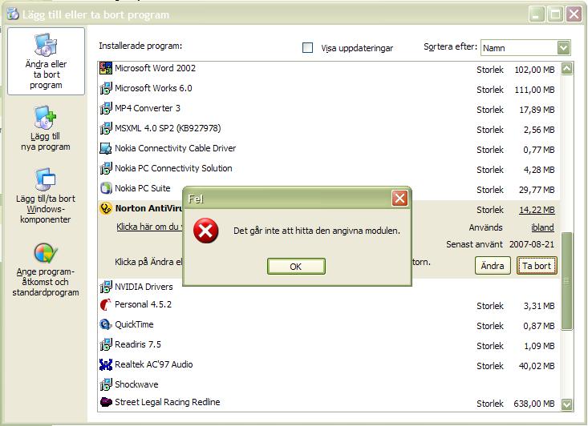Click the Realtek AC'97 Audio icon
This screenshot has width=588, height=426.
click(x=106, y=364)
